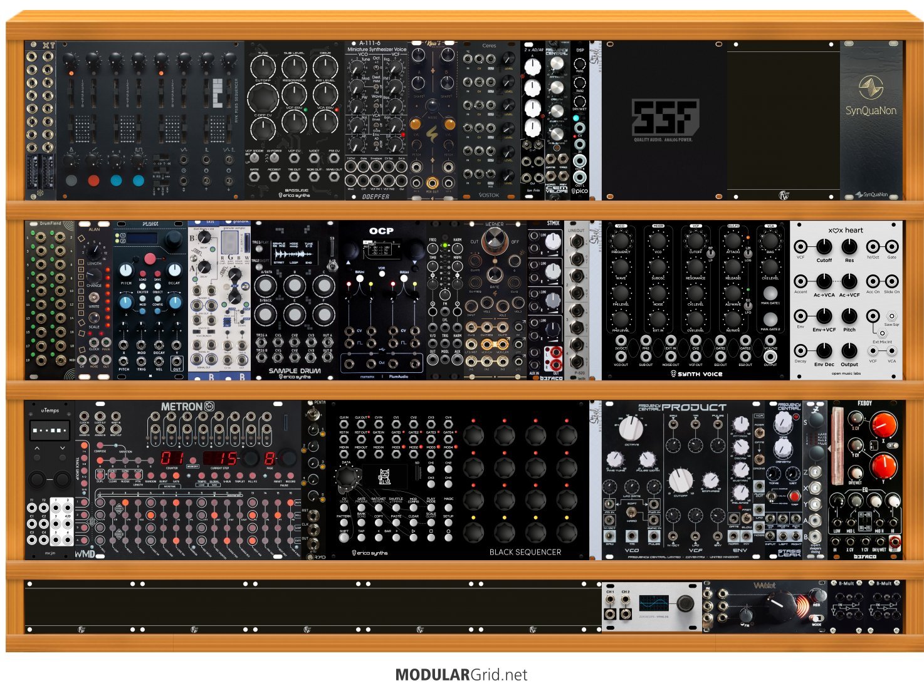
Task: Flip the BP/LP switch on Synth Voice
Action: click(711, 254)
